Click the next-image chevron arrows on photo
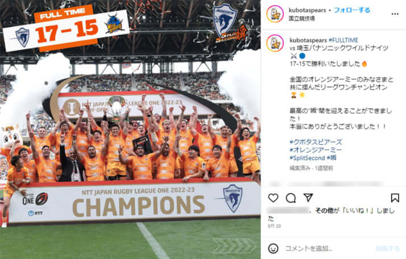The image size is (406, 259). tap(234, 246)
